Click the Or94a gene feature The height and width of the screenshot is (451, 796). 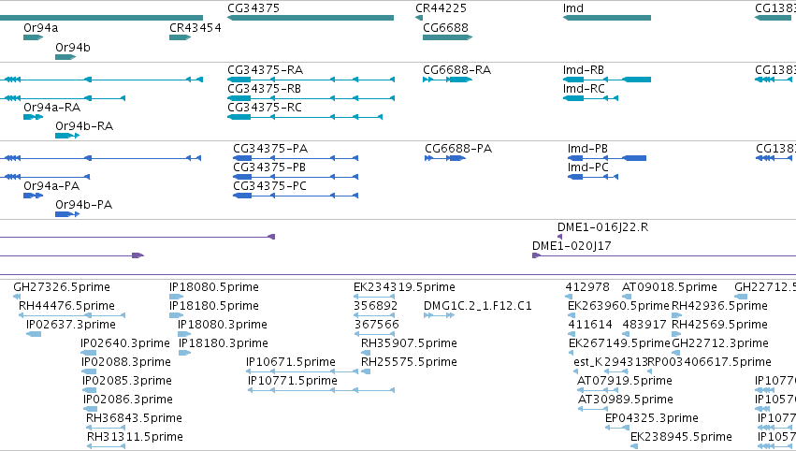coord(33,37)
